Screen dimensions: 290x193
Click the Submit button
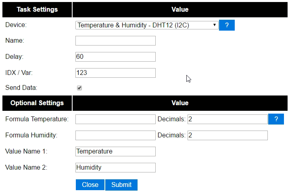(121, 185)
